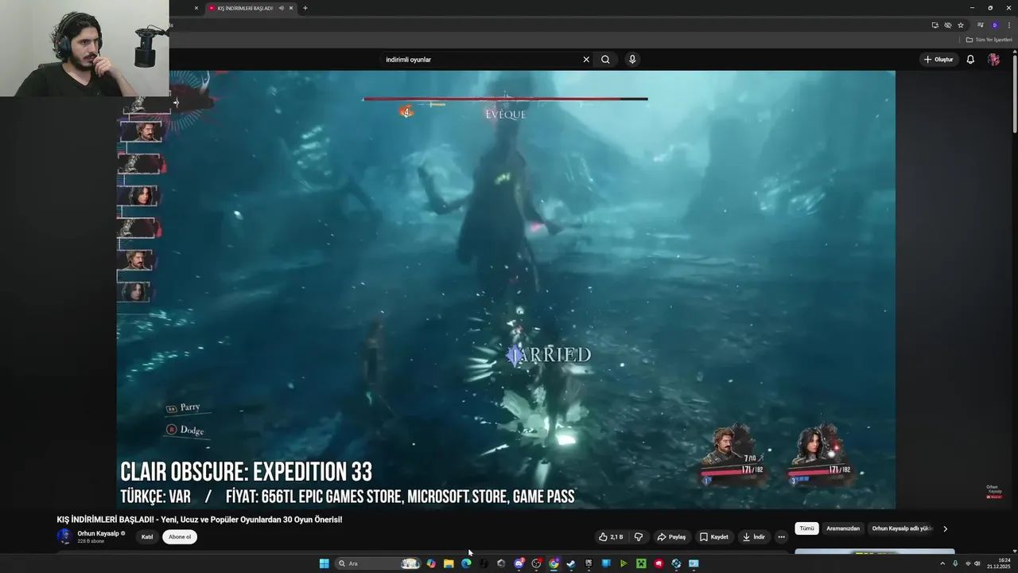Open Microsoft Edge from the taskbar
The width and height of the screenshot is (1018, 573).
tap(466, 563)
